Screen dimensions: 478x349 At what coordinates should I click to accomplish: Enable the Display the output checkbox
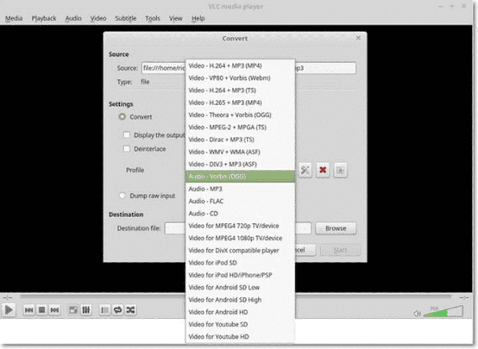tap(126, 135)
